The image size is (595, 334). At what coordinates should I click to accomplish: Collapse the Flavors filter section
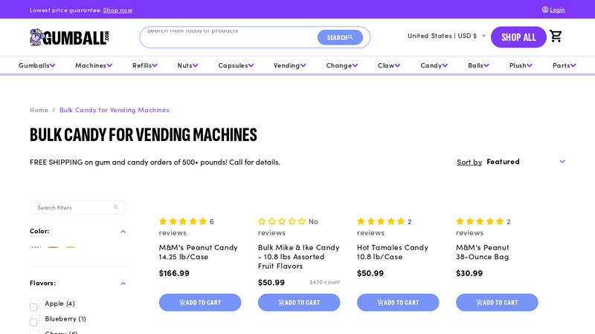point(123,283)
